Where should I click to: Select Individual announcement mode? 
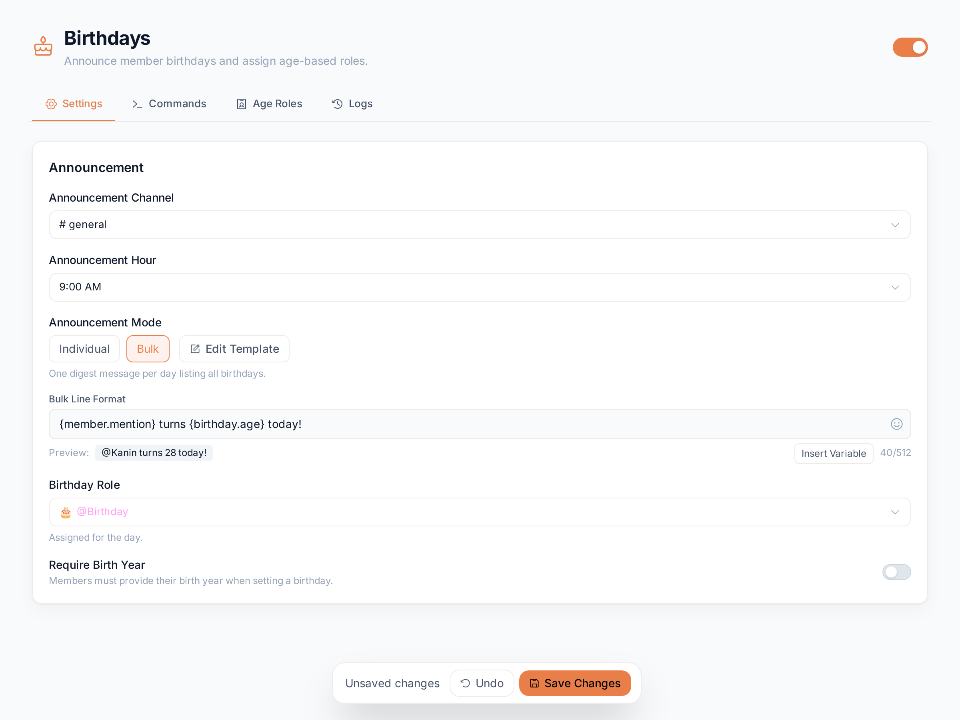pyautogui.click(x=84, y=349)
